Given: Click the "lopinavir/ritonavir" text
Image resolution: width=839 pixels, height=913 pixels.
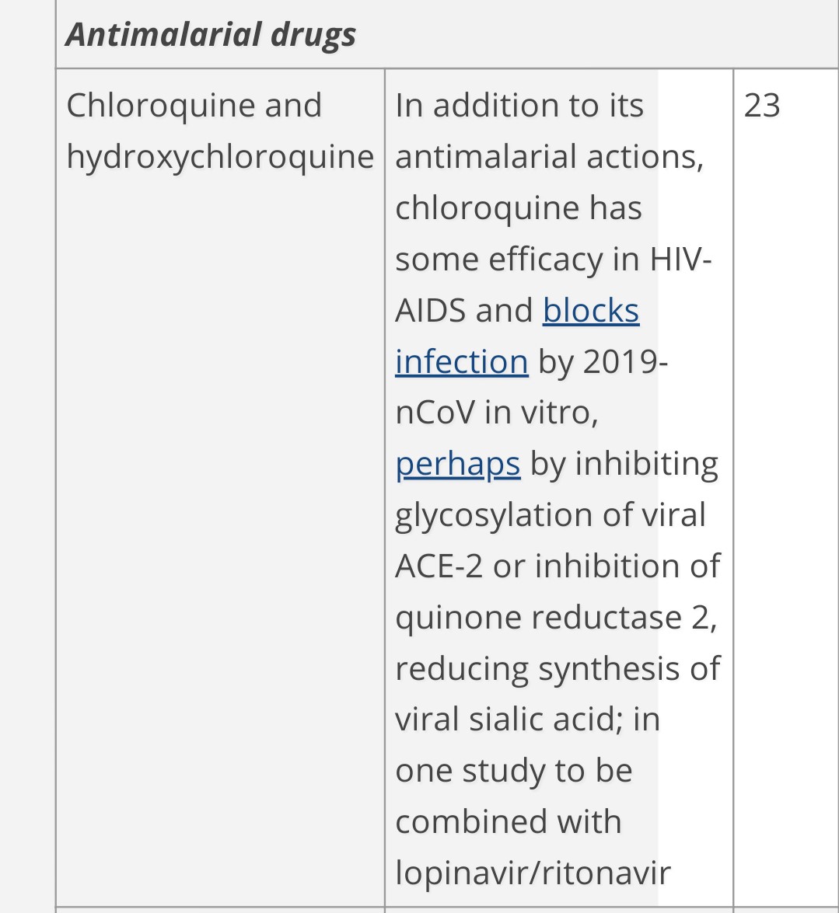Looking at the screenshot, I should (x=533, y=873).
